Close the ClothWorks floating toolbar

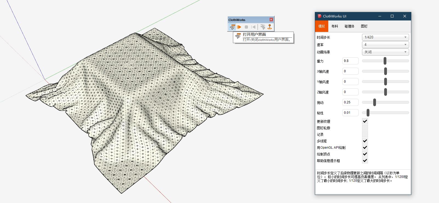[x=271, y=20]
